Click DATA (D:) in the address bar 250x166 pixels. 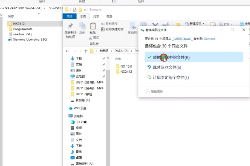tap(121, 51)
